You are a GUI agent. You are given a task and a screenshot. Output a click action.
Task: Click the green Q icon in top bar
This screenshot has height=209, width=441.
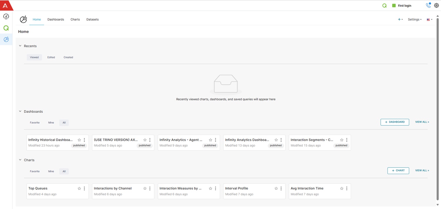[x=384, y=6]
